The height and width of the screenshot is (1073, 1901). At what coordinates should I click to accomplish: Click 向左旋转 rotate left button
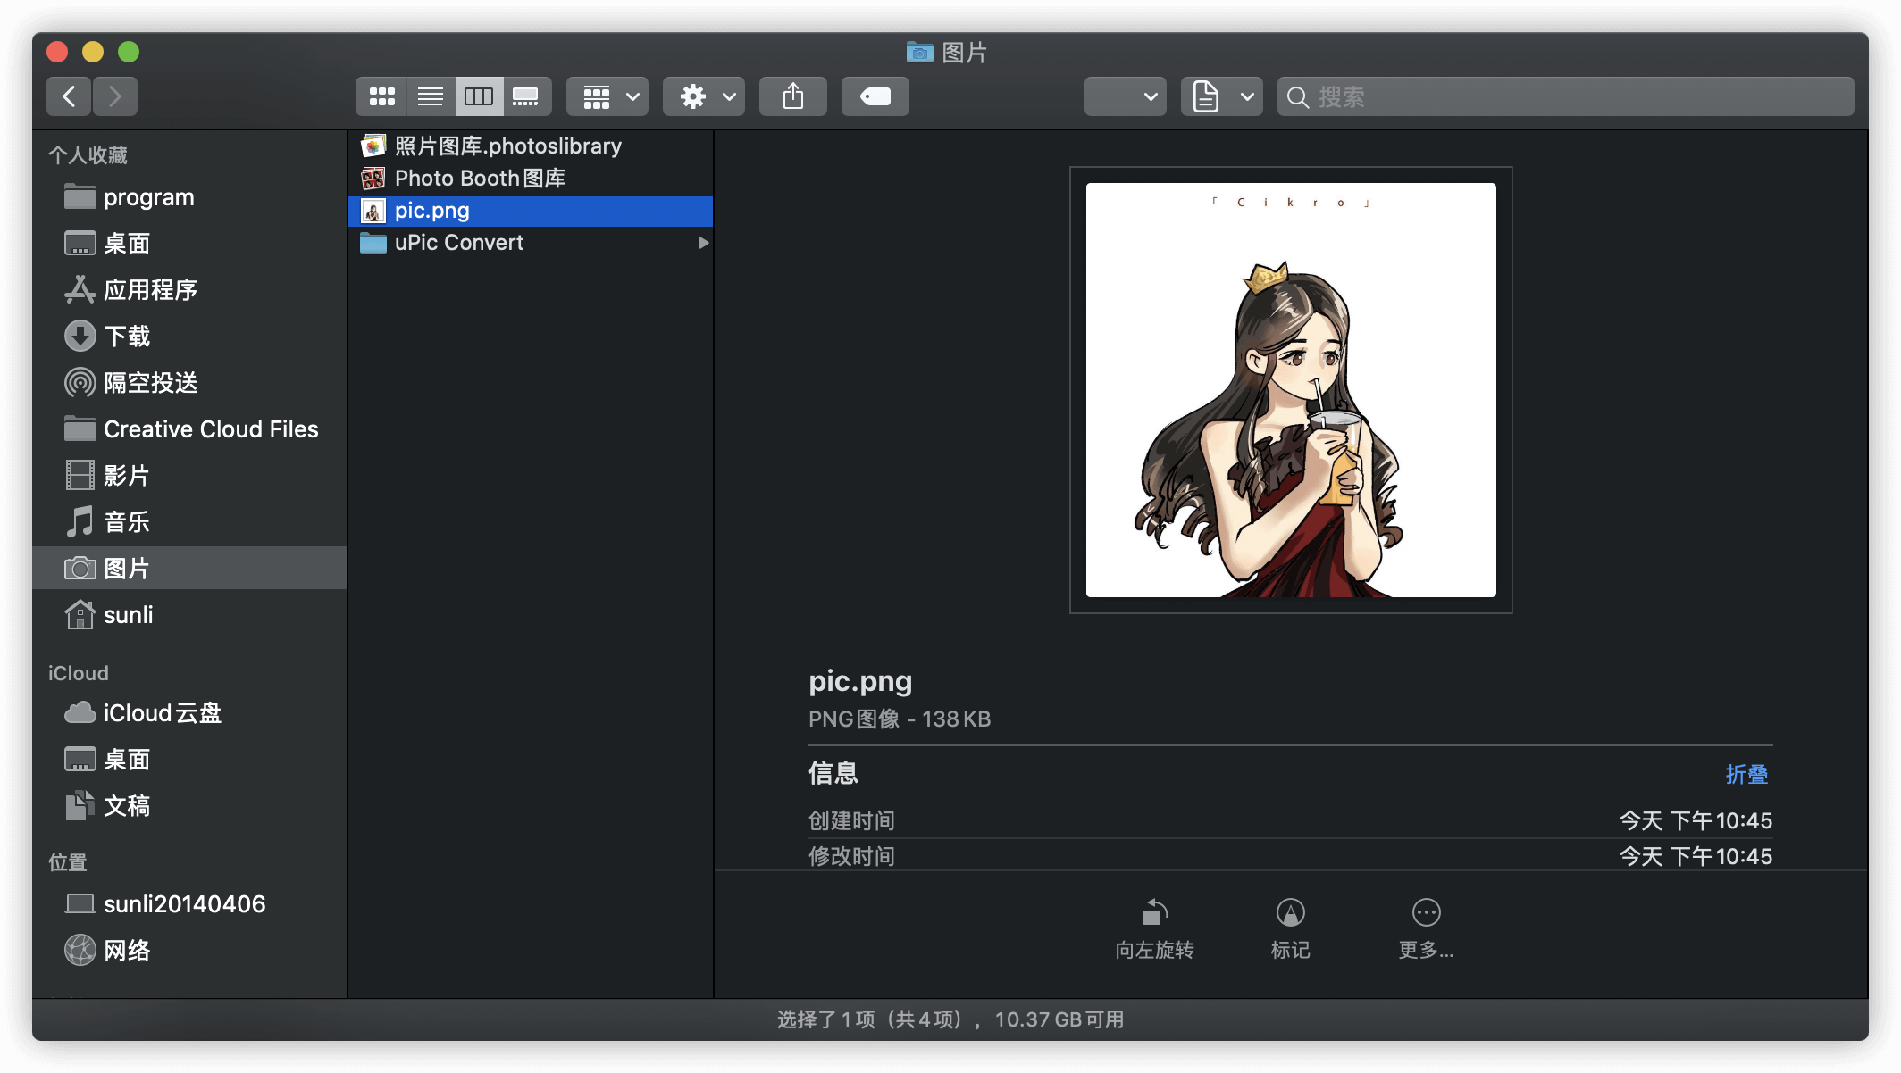(x=1154, y=929)
